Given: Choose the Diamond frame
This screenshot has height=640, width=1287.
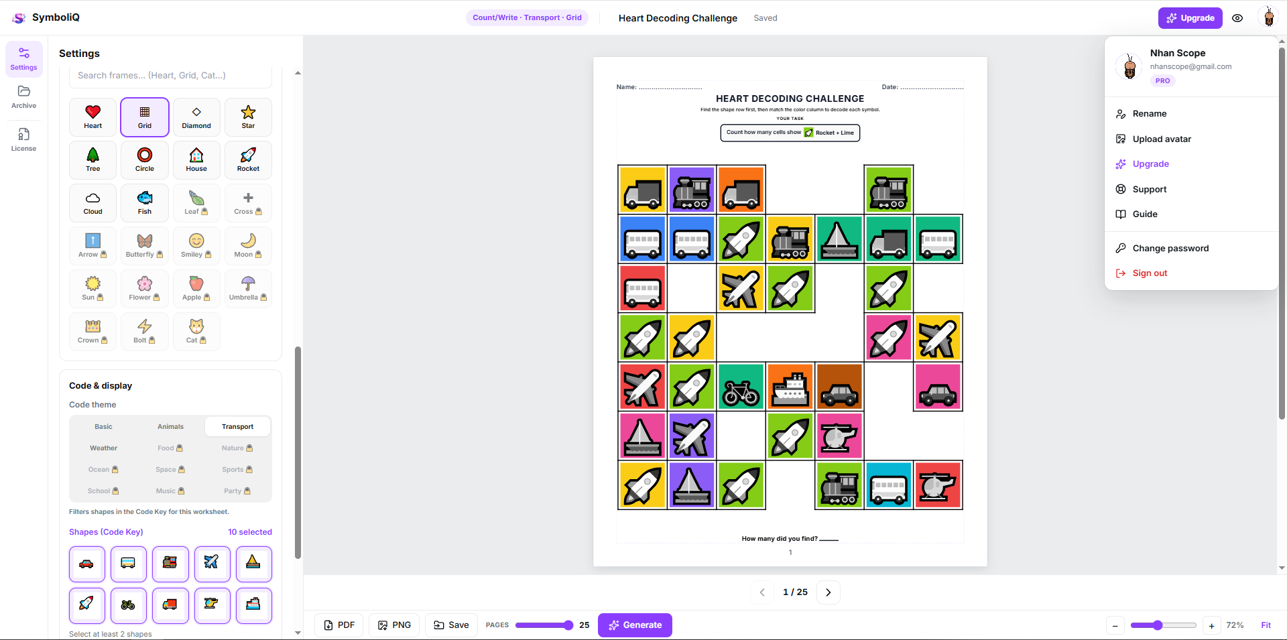Looking at the screenshot, I should point(196,117).
